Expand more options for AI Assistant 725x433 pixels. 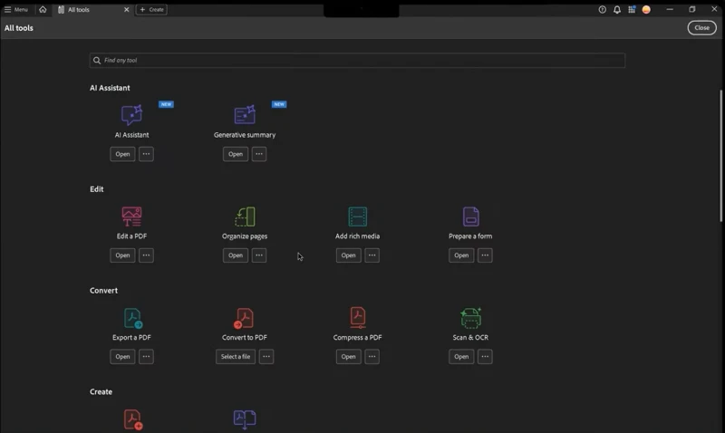pos(146,154)
